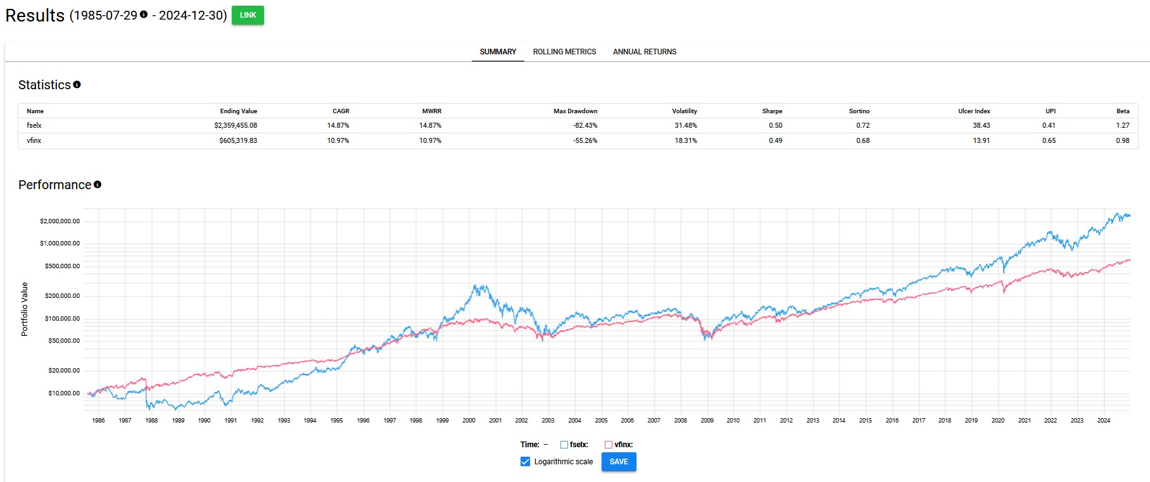Click the Performance info icon
The height and width of the screenshot is (482, 1150).
[x=98, y=185]
